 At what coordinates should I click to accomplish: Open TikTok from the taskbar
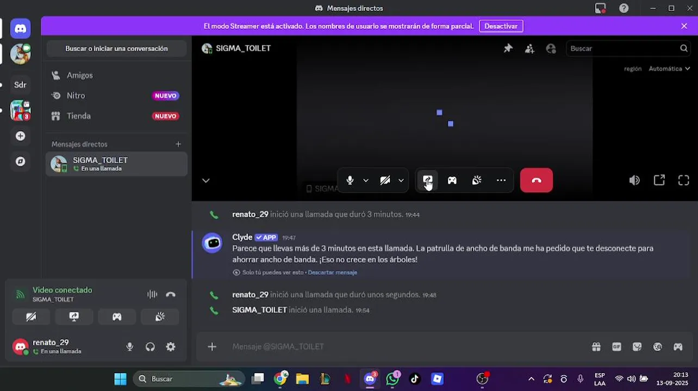(415, 379)
